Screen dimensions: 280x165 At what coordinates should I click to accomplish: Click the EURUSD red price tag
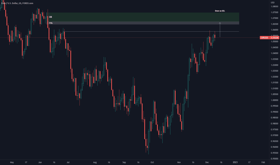(264, 37)
